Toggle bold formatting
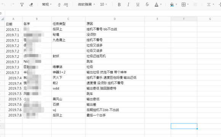 119,5
